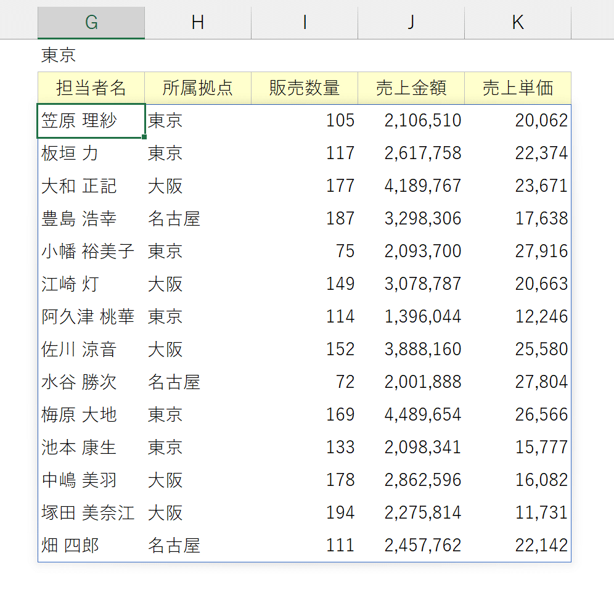This screenshot has width=614, height=592.
Task: Click sales quantity 105
Action: [305, 121]
